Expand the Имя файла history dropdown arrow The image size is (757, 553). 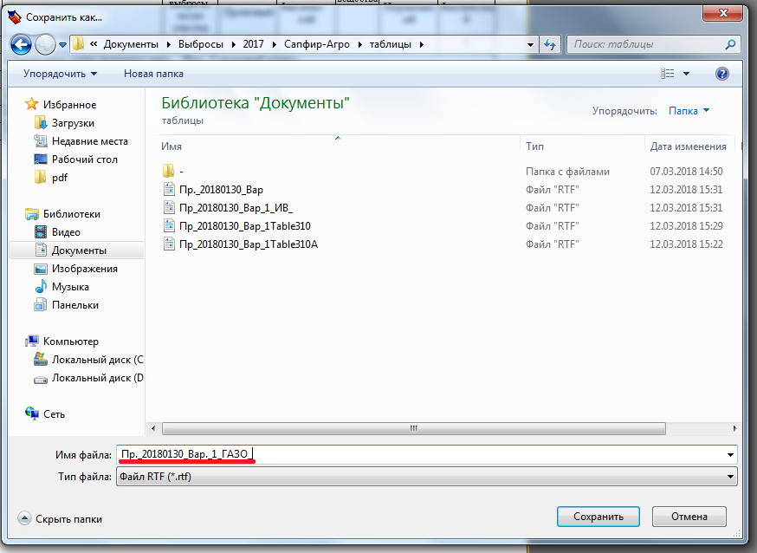pyautogui.click(x=731, y=454)
